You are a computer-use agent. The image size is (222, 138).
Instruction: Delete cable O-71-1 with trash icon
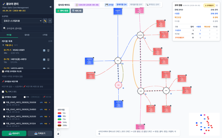point(48,50)
